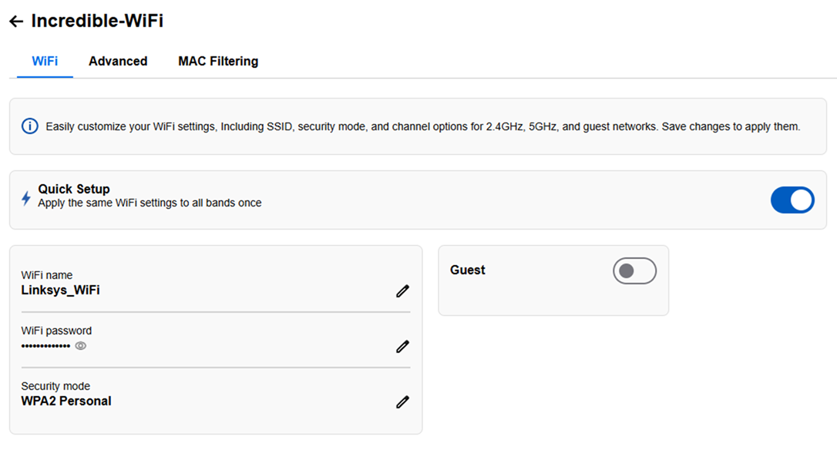Click the Quick Setup heading text
The height and width of the screenshot is (460, 837).
pos(74,189)
